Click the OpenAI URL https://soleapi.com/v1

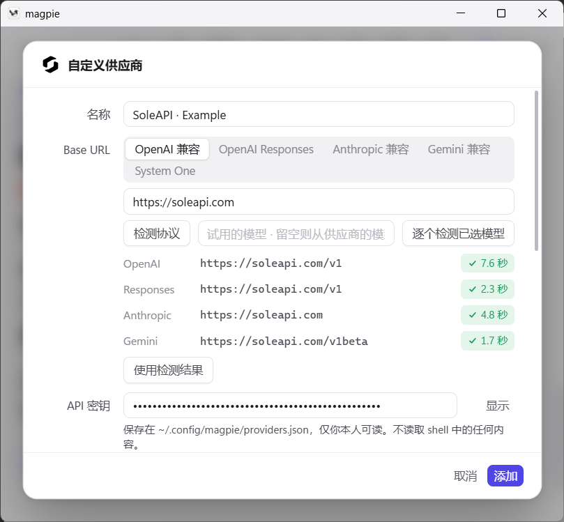coord(271,263)
